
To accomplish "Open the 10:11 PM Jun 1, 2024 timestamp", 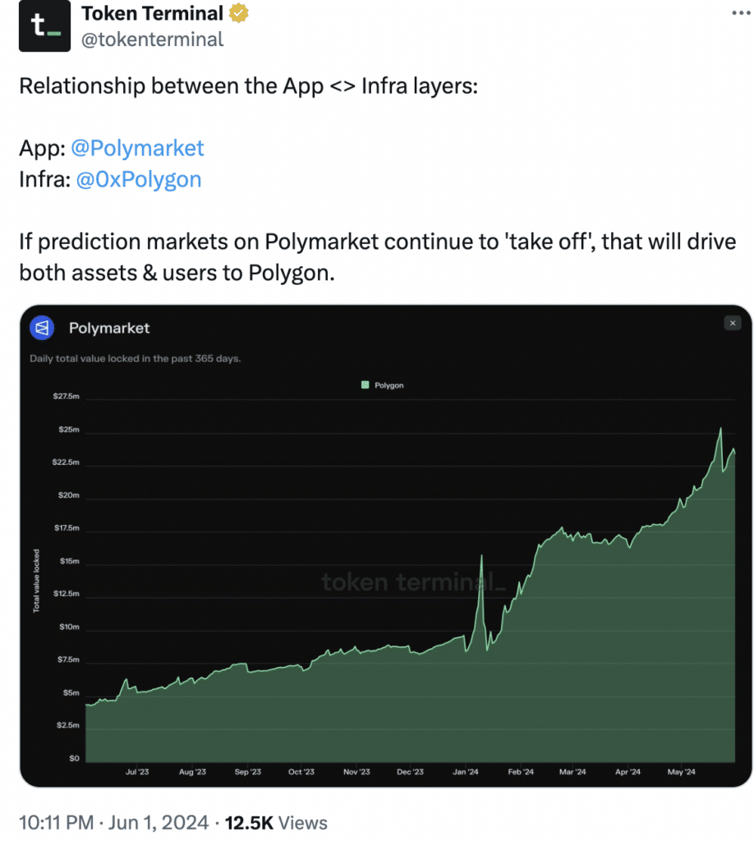I will [x=116, y=823].
